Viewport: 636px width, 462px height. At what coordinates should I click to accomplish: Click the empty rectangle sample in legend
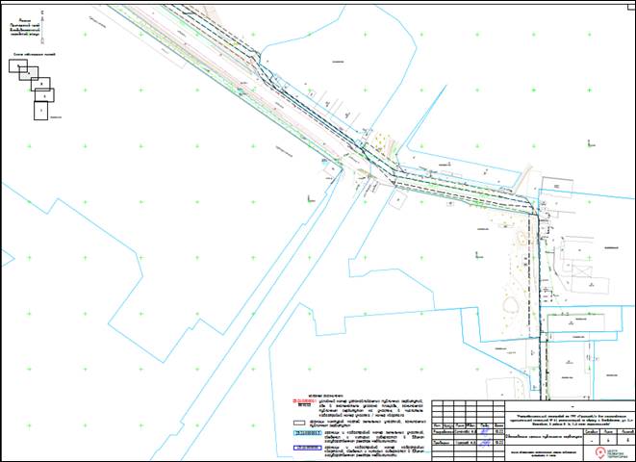click(x=299, y=423)
